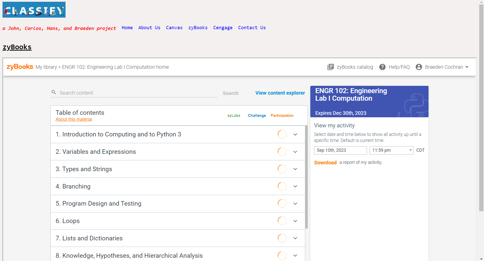Go to the Cengage nav item
Image resolution: width=484 pixels, height=261 pixels.
(x=223, y=28)
